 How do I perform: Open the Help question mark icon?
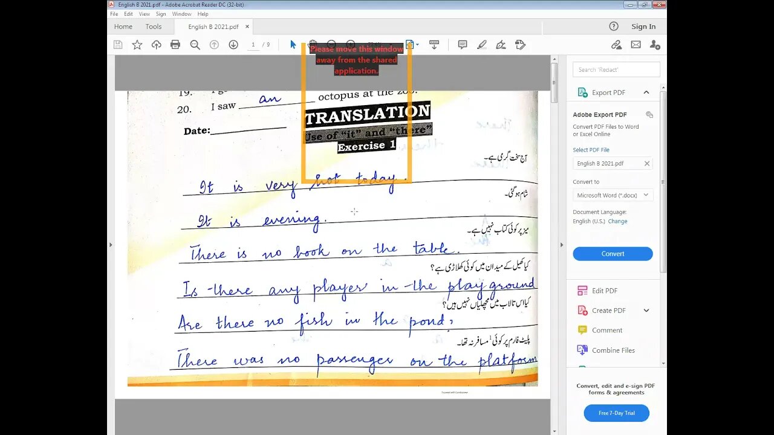(614, 26)
